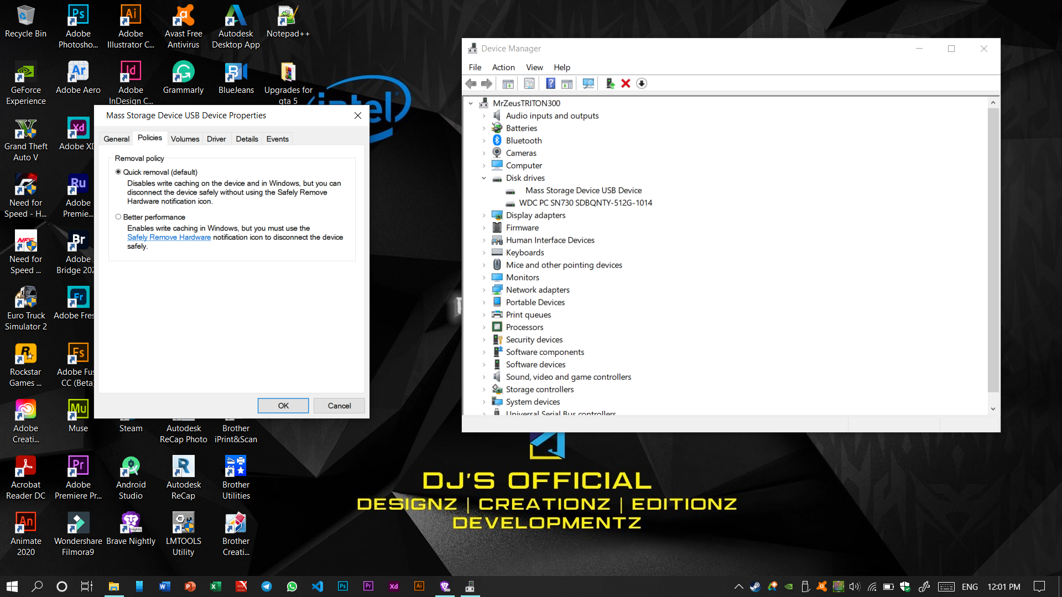Click the Telegram icon in the taskbar

(x=267, y=586)
